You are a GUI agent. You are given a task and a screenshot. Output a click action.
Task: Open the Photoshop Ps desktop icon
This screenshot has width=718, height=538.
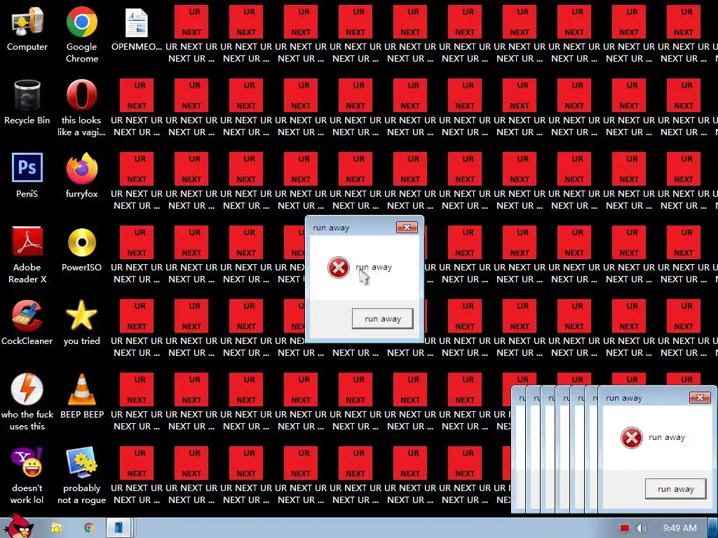coord(27,176)
